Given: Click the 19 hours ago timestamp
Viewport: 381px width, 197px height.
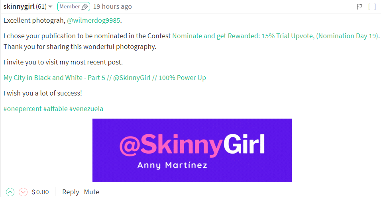Looking at the screenshot, I should tap(112, 7).
